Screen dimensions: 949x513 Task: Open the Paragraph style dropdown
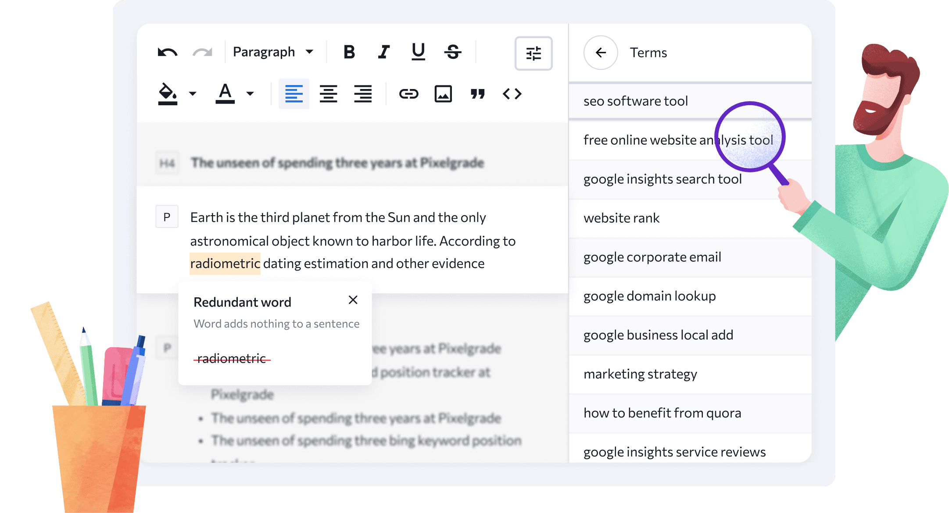(273, 52)
